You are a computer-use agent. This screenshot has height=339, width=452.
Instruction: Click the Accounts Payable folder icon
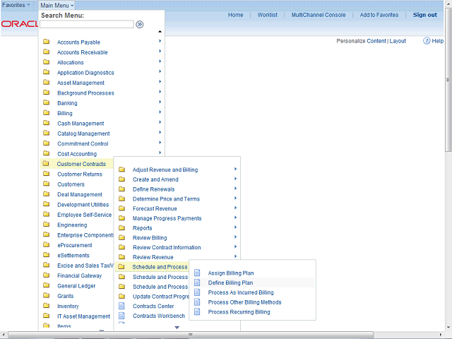[46, 42]
